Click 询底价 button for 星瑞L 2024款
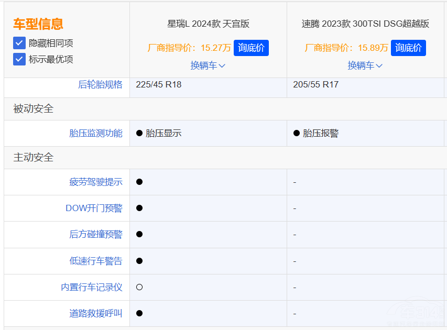Screen dimensions: 447x330 (251, 48)
